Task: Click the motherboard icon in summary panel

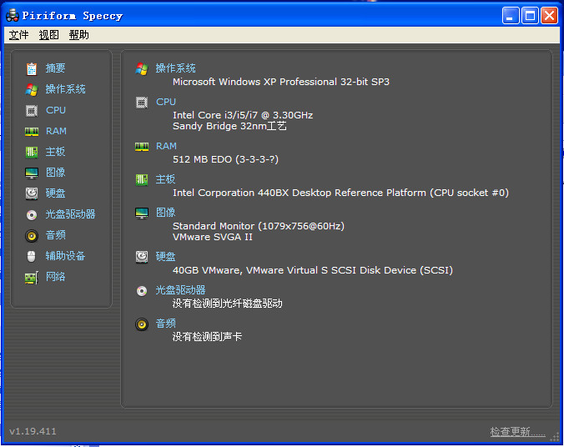Action: pos(142,179)
